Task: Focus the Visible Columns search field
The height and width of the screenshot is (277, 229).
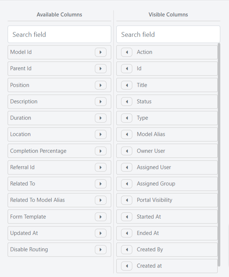Action: click(x=168, y=34)
